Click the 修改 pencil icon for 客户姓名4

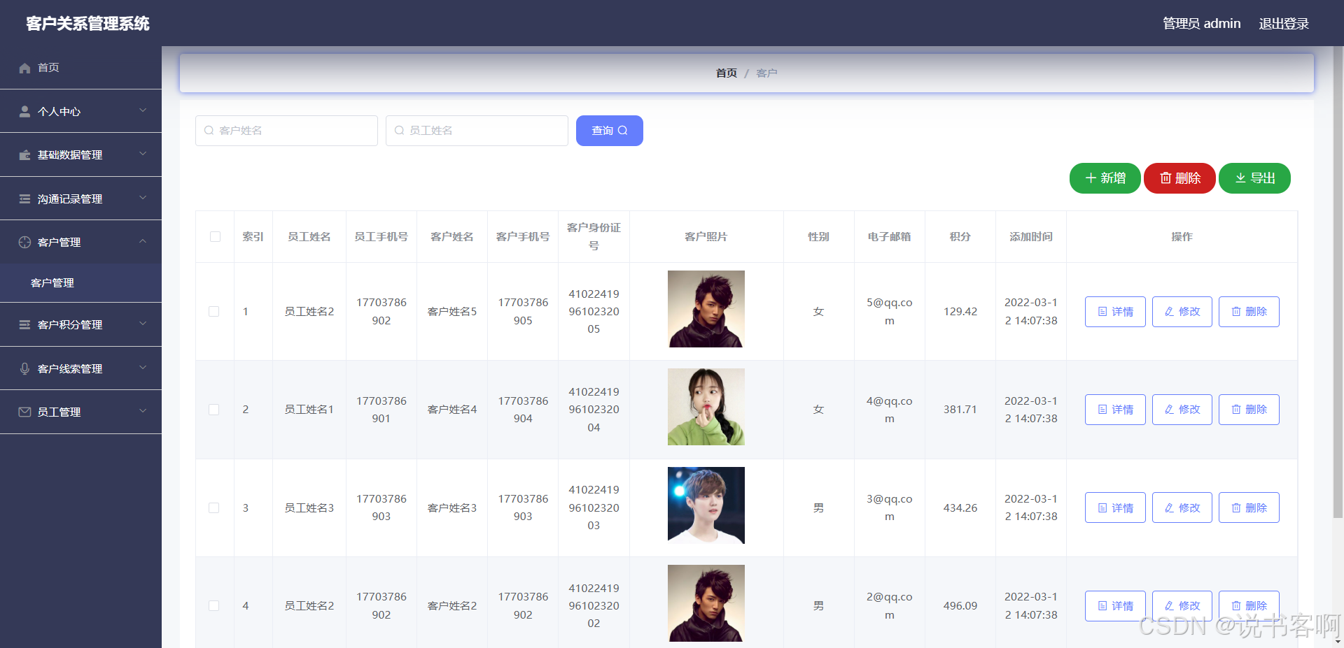(1169, 410)
